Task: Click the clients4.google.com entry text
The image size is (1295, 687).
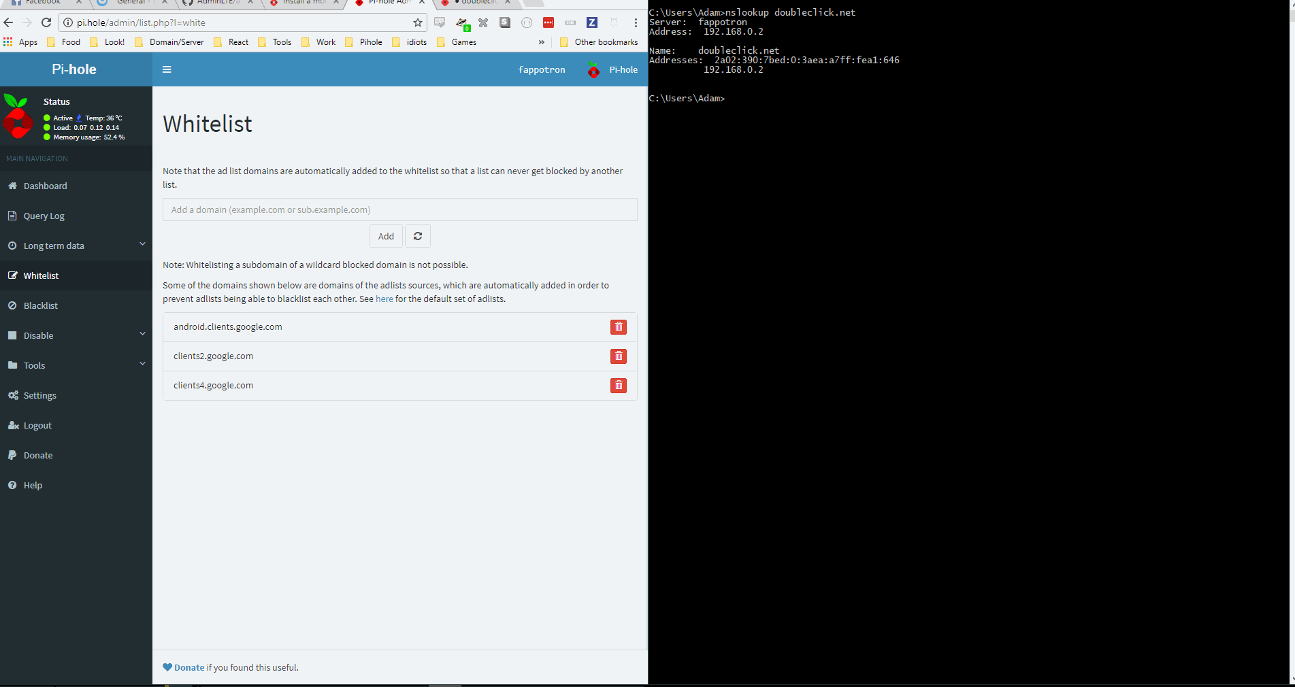Action: coord(214,386)
